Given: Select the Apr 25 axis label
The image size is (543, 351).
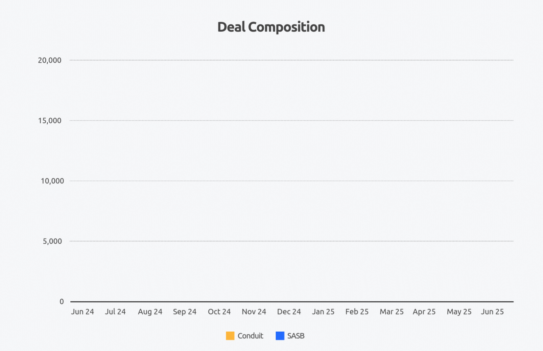Looking at the screenshot, I should coord(424,312).
